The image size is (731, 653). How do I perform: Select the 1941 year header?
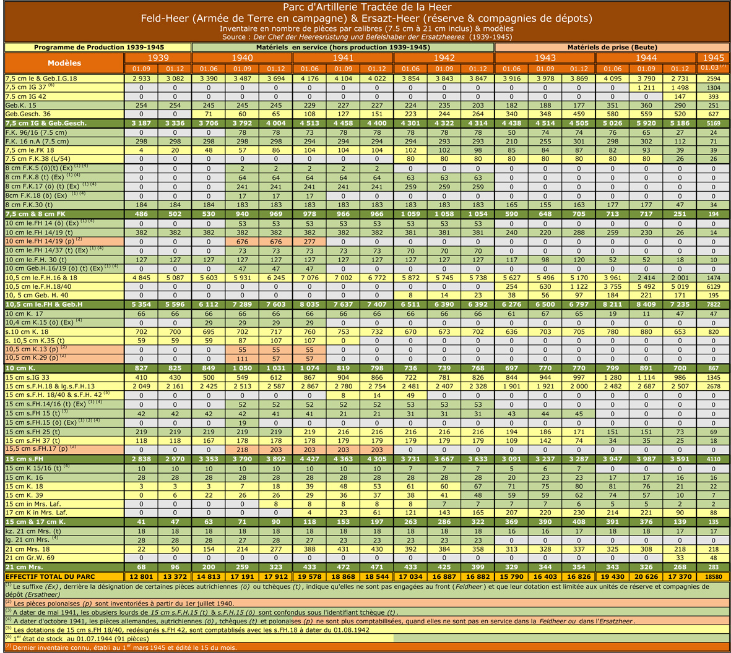tap(343, 58)
